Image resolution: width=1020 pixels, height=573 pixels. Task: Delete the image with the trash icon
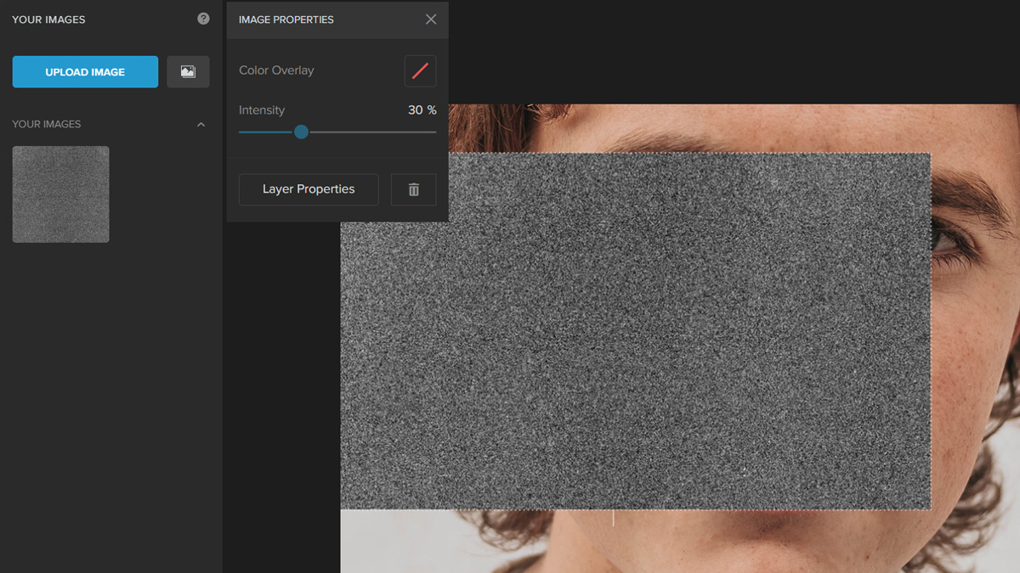[414, 189]
